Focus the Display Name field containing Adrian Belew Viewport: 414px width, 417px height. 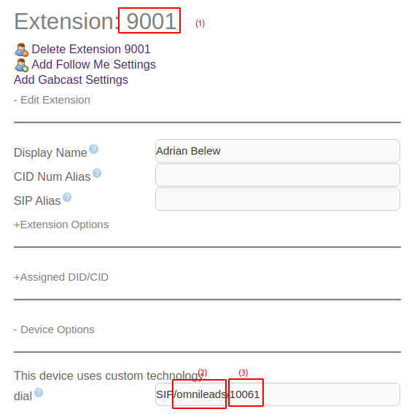pyautogui.click(x=278, y=151)
